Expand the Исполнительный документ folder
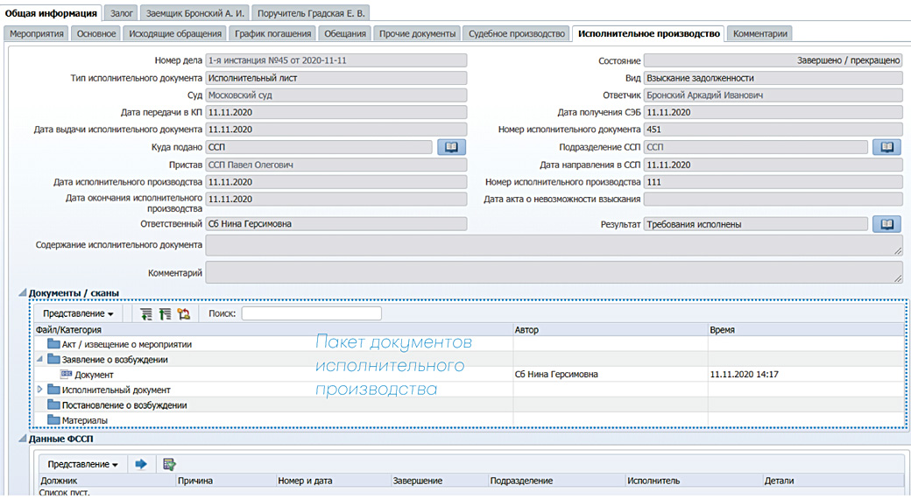This screenshot has height=499, width=911. 39,390
